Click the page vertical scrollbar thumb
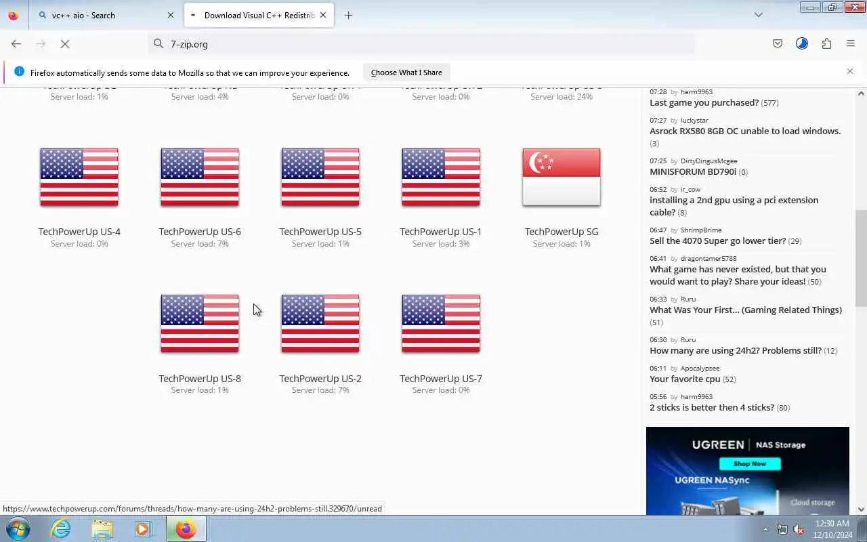 click(861, 257)
